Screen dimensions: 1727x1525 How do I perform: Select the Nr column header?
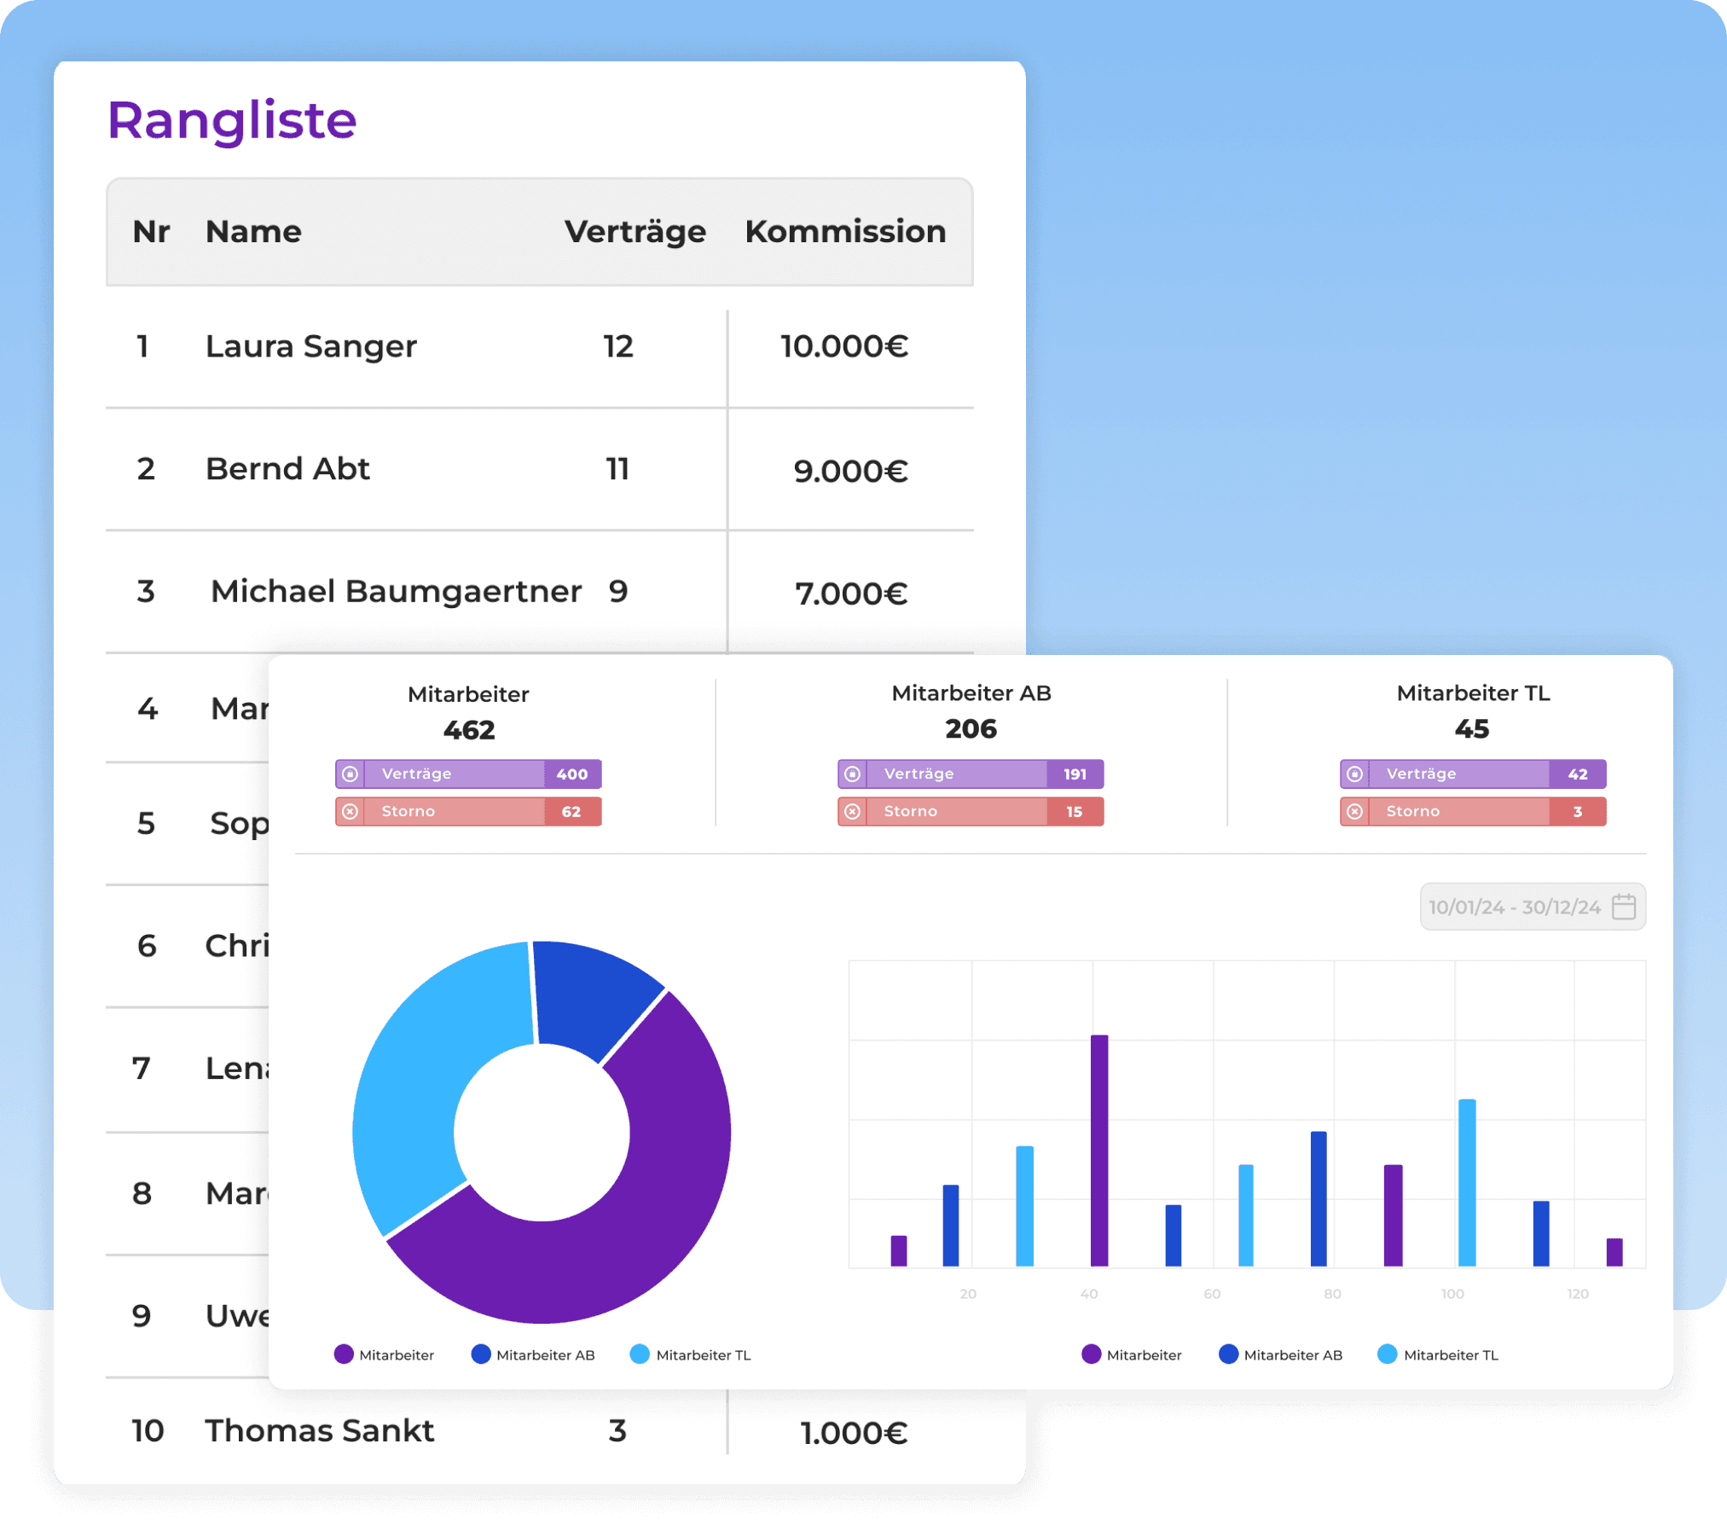tap(151, 231)
